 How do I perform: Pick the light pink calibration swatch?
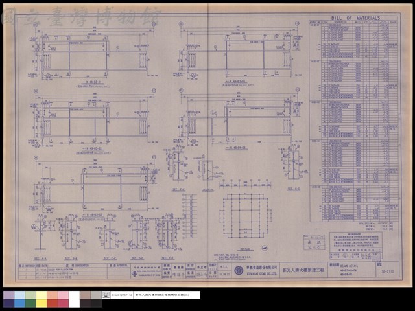click(64, 295)
